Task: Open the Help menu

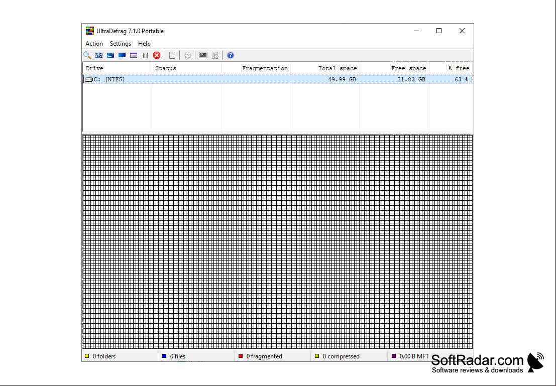Action: point(144,44)
